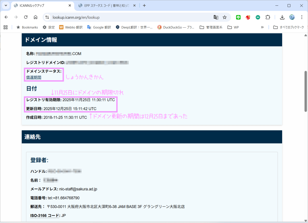
Task: Open the Extensions puzzle piece menu
Action: coord(268,17)
